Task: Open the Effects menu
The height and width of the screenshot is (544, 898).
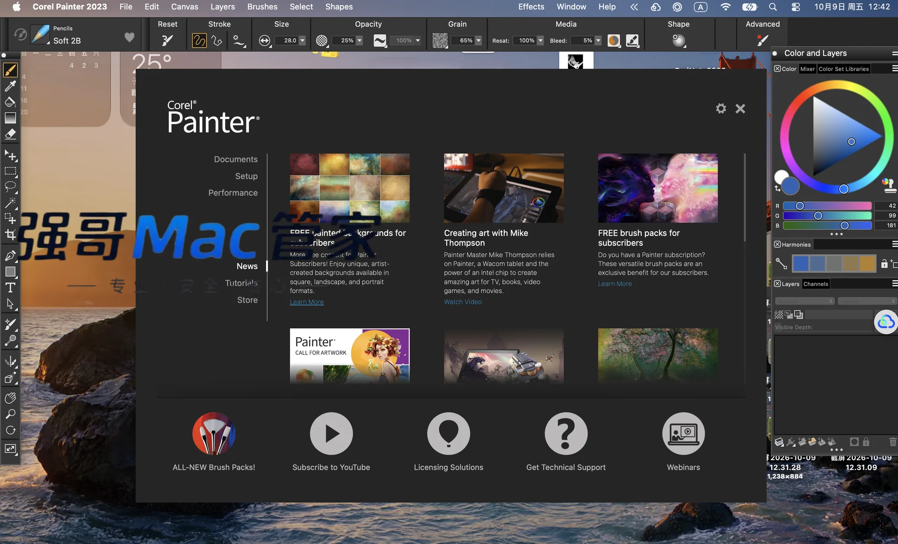Action: pyautogui.click(x=531, y=7)
